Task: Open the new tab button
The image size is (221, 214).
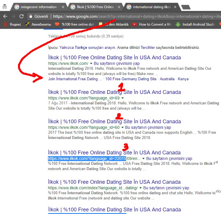Action: 186,7
